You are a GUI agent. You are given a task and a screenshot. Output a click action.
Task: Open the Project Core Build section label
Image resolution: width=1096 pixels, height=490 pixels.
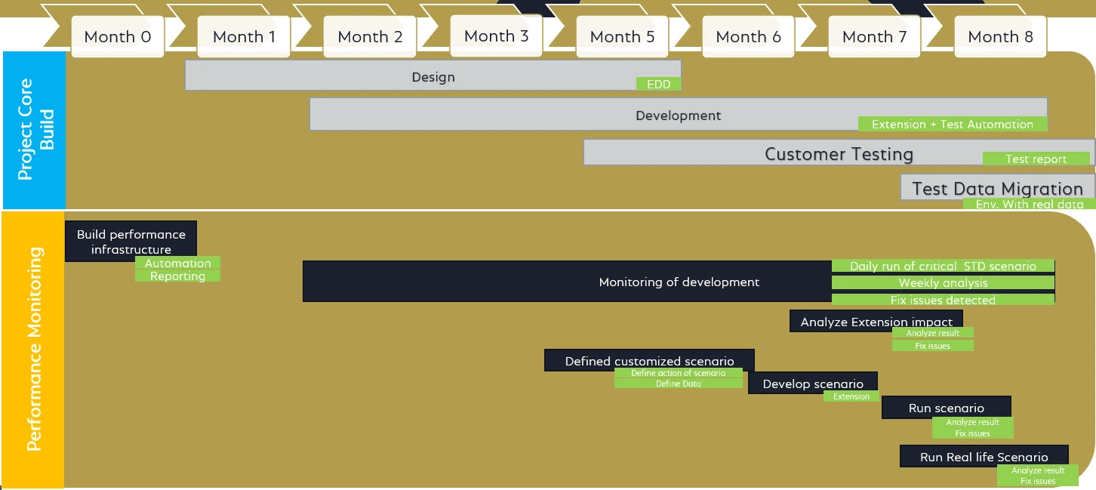point(35,131)
